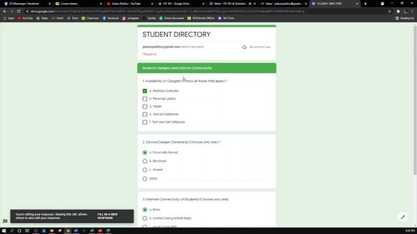
Task: Tick the Text and Call Cellphone box
Action: point(145,122)
